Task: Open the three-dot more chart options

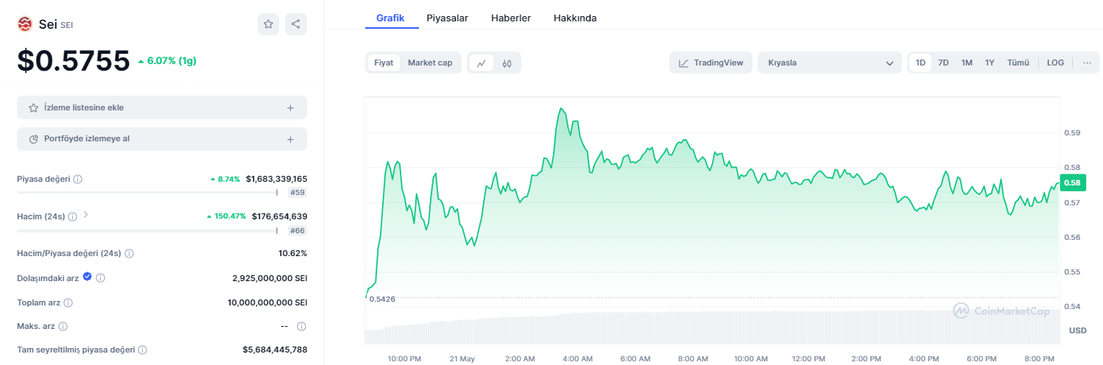Action: (1087, 63)
